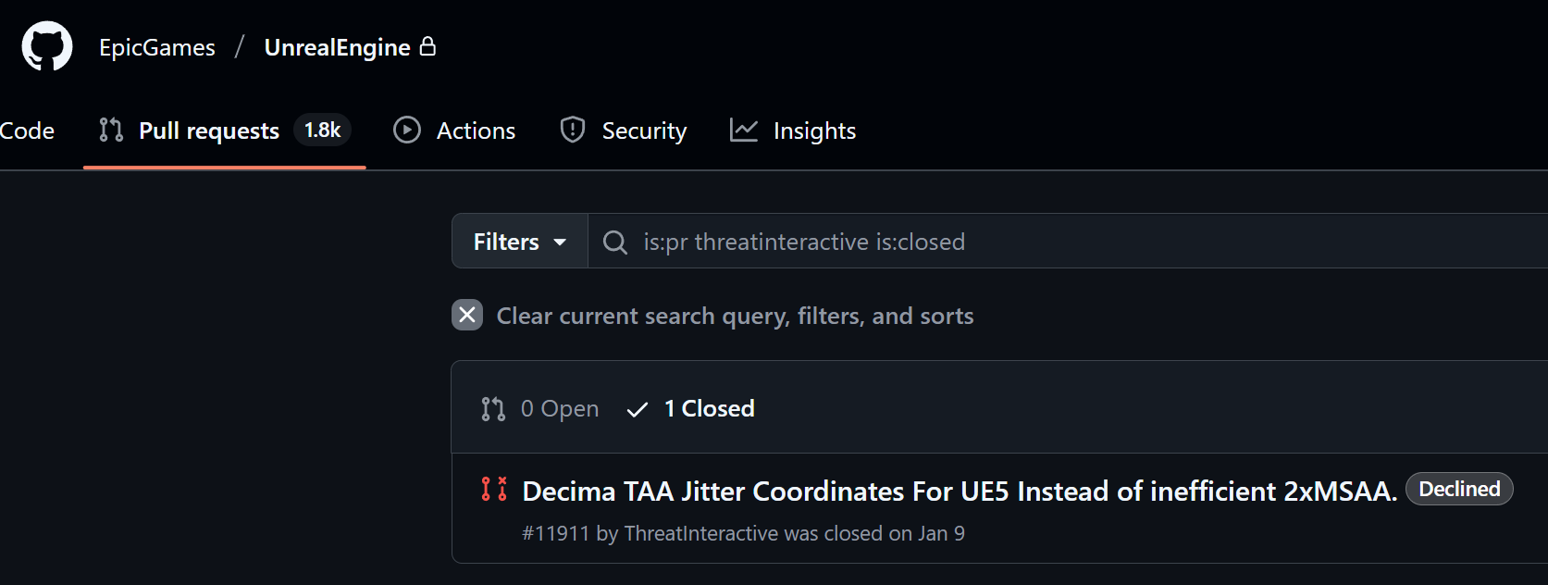Click the Actions play icon
Screen dimensions: 1548x585
(x=407, y=131)
